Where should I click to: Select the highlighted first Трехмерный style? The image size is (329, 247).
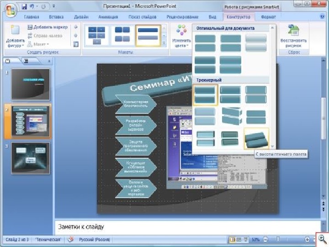click(205, 95)
